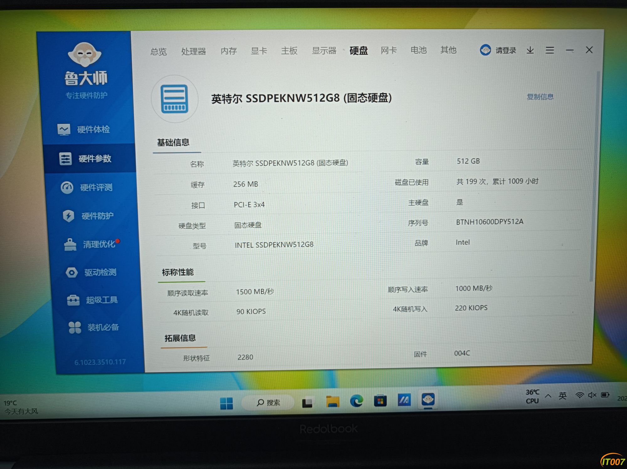Click model value INTEL SSDPEKNW512G8

pos(274,245)
